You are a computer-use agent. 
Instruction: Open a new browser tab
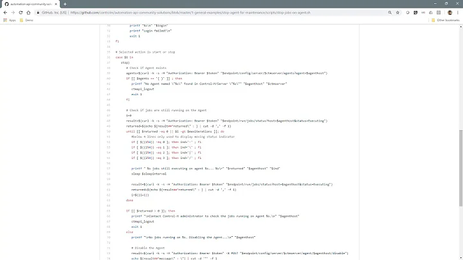tap(65, 4)
